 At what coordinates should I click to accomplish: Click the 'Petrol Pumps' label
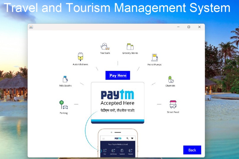(154, 65)
